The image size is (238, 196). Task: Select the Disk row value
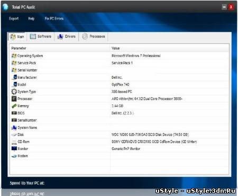pos(150,135)
